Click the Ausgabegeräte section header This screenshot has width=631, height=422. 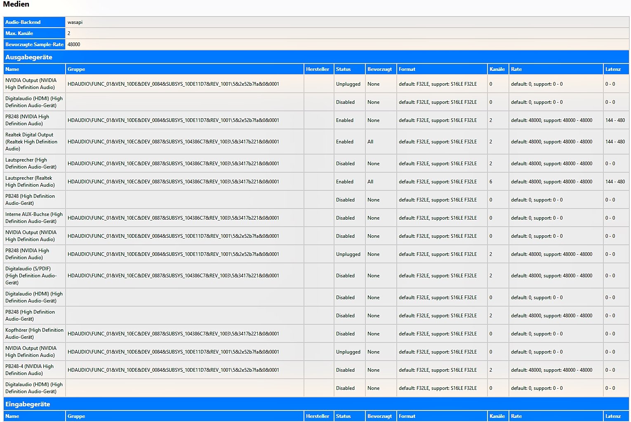29,57
